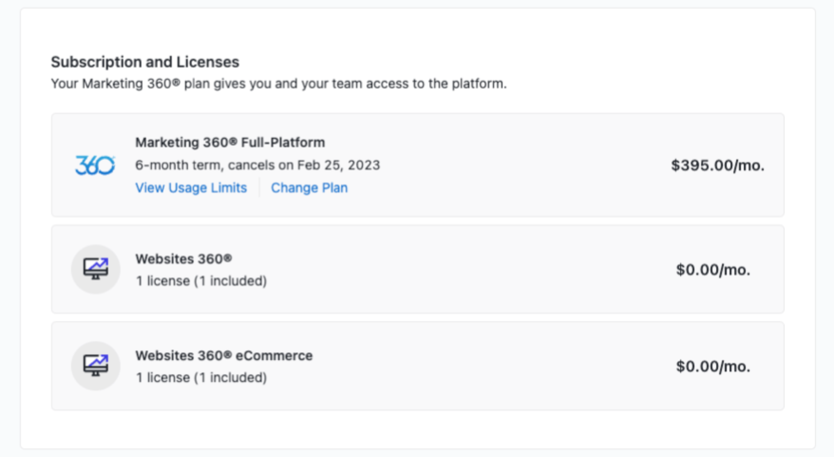Select the Marketing 360 Full-Platform plan title
Screen dimensions: 834x457
click(230, 143)
